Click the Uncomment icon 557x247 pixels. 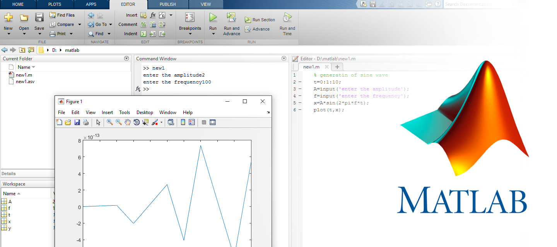(x=153, y=24)
